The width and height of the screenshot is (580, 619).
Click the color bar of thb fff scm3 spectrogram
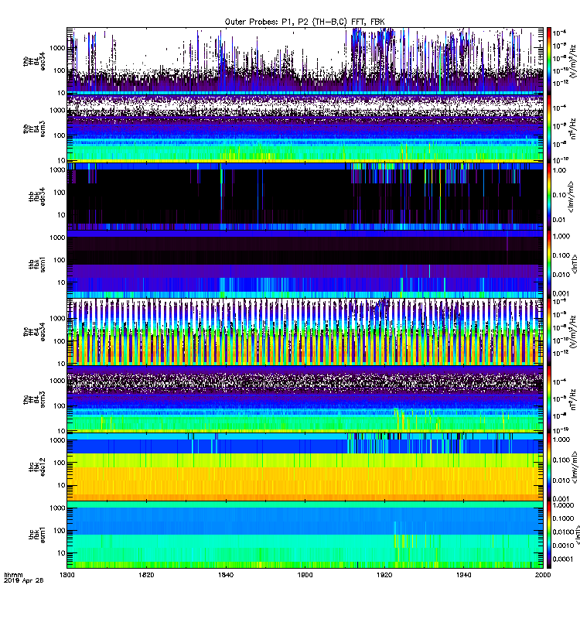[549, 128]
